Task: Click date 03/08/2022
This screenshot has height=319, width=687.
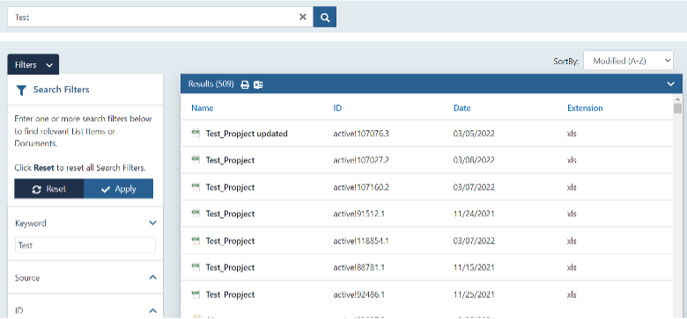Action: 474,160
